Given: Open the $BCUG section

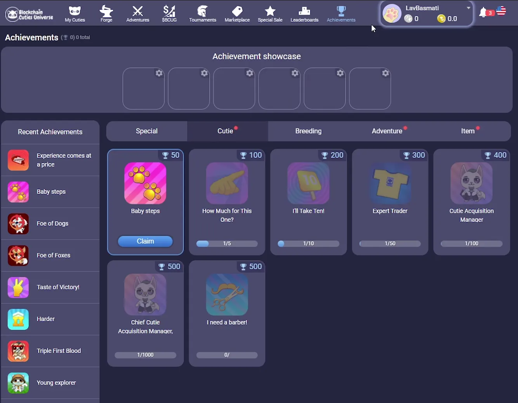Looking at the screenshot, I should pos(169,14).
